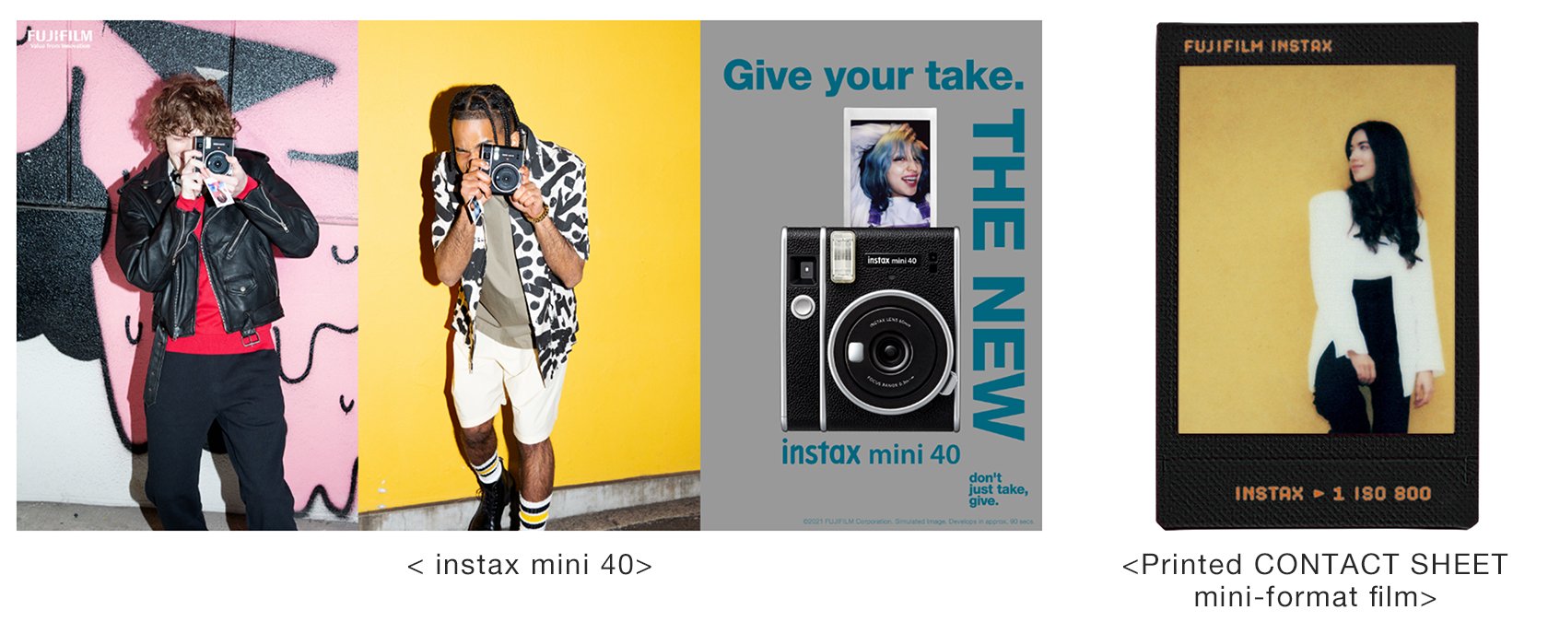Click the man in patterned shirt photo
The image size is (1548, 622).
pos(529,276)
